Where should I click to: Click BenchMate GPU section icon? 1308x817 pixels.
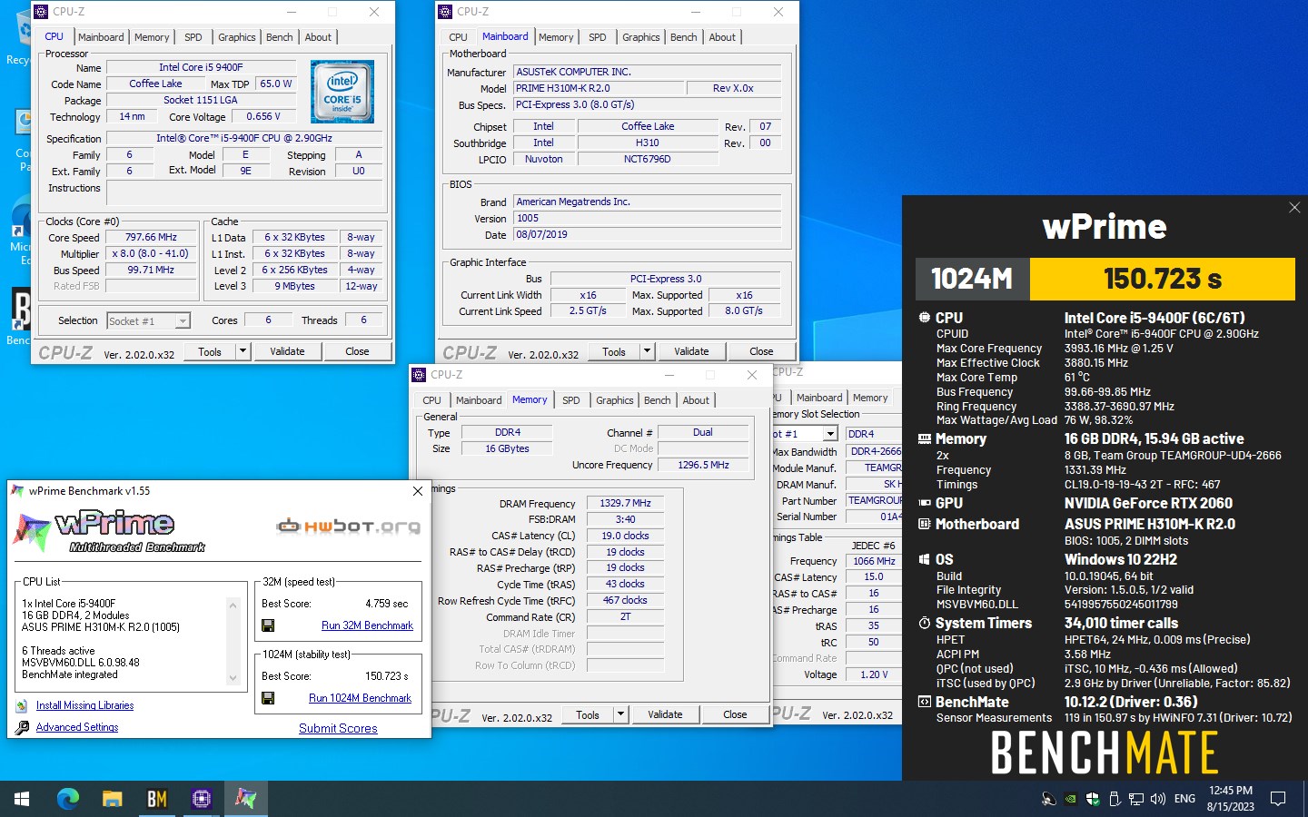(925, 503)
